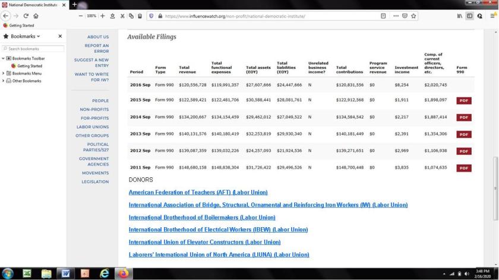Open the 2015 Sep Form 990 PDF
This screenshot has width=499, height=280.
pyautogui.click(x=464, y=101)
